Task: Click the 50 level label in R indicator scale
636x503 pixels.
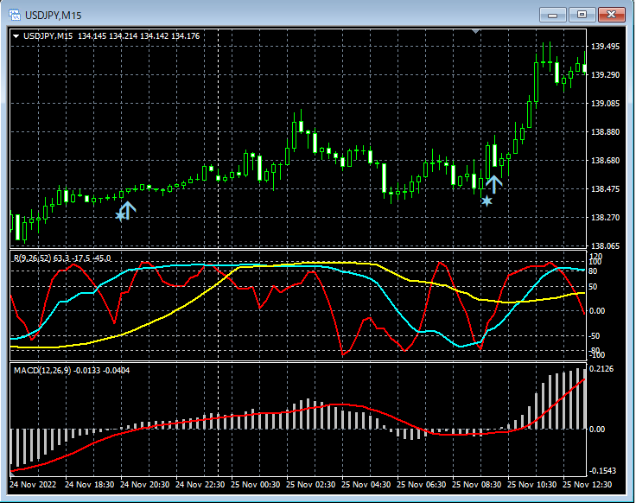Action: 593,287
